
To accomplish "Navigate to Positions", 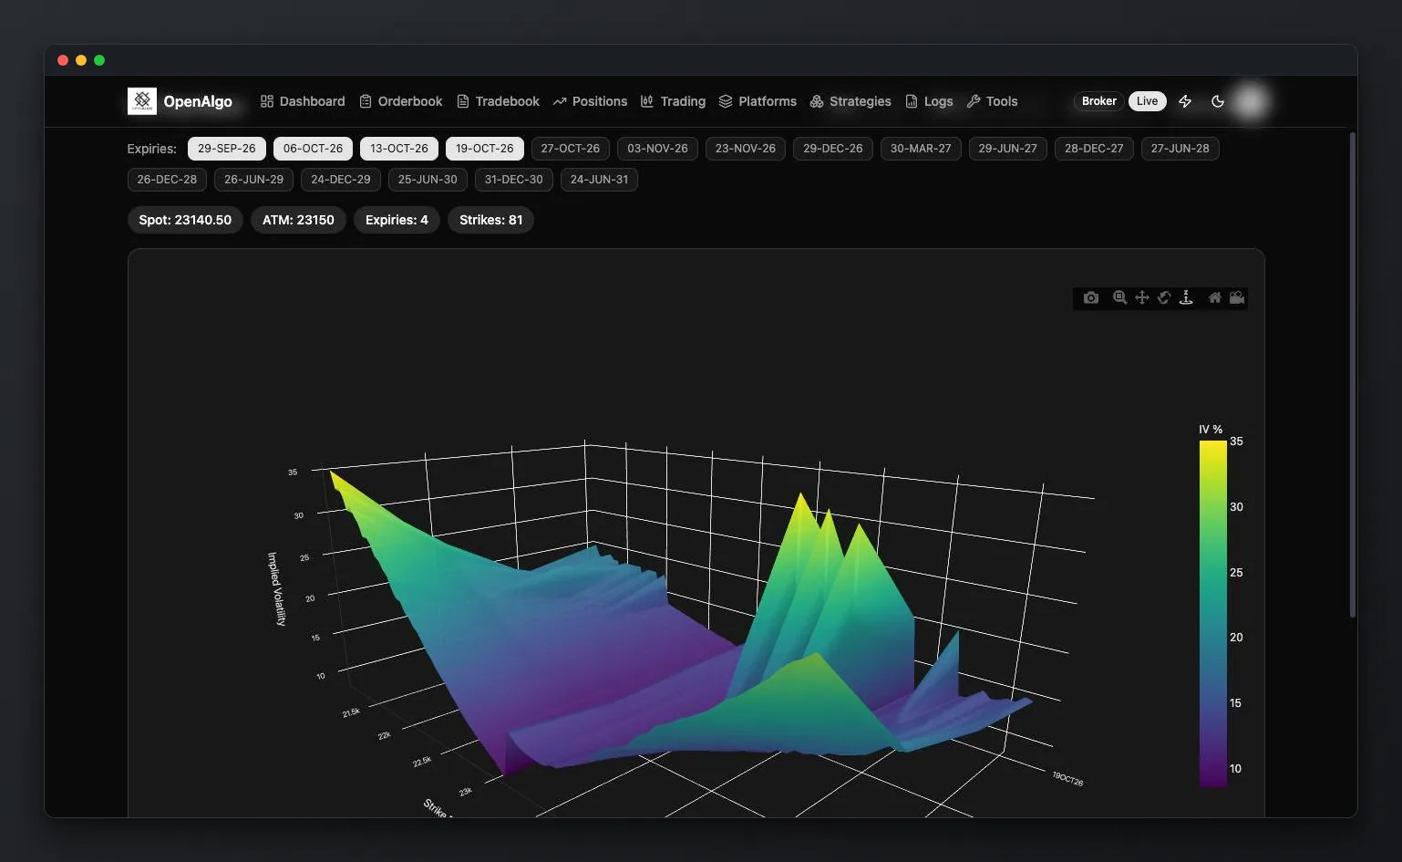I will tap(590, 101).
